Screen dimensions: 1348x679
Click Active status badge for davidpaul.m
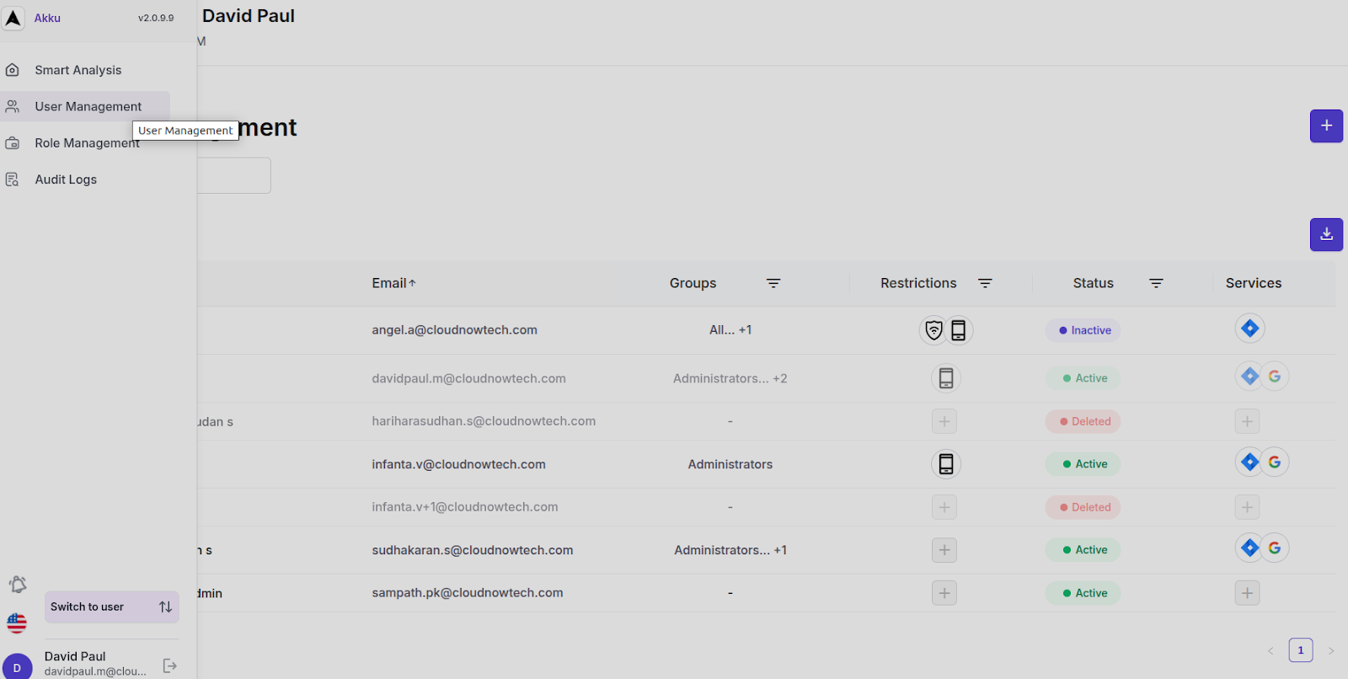pos(1083,378)
